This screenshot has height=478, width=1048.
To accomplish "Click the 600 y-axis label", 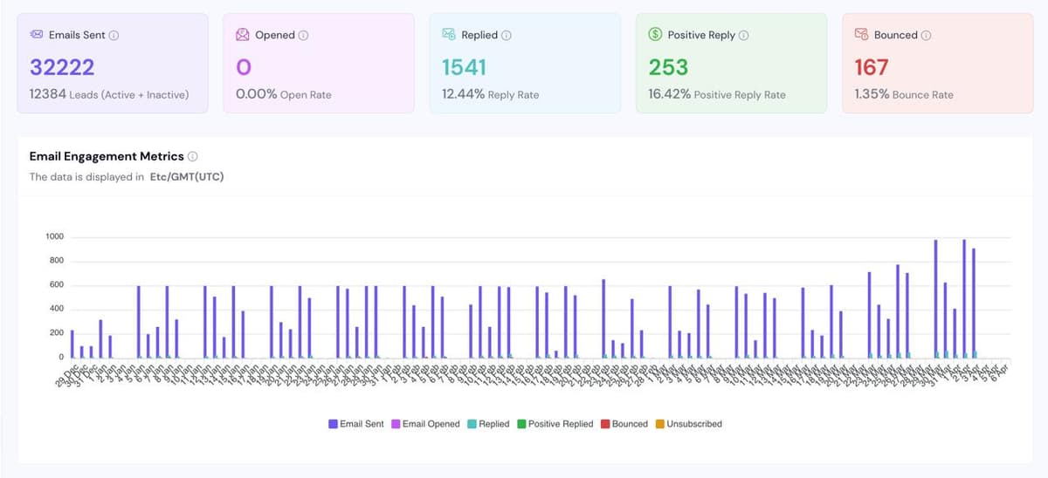I will [x=57, y=285].
